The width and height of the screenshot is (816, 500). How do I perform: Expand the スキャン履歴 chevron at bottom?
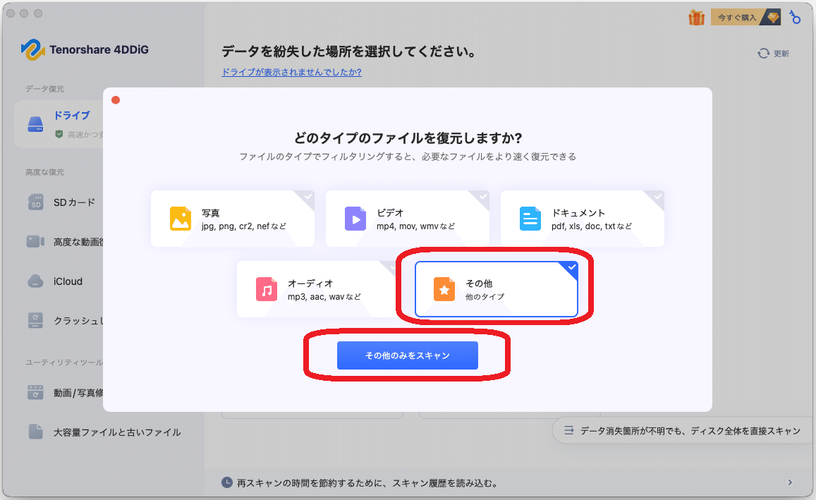789,482
